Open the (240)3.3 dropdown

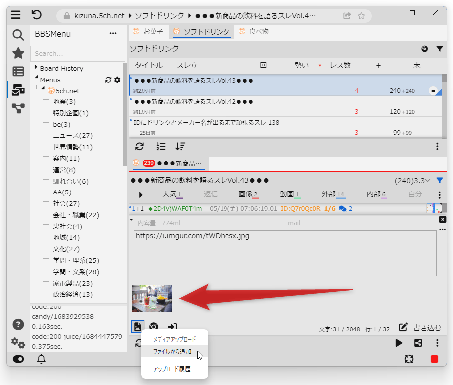coord(412,181)
